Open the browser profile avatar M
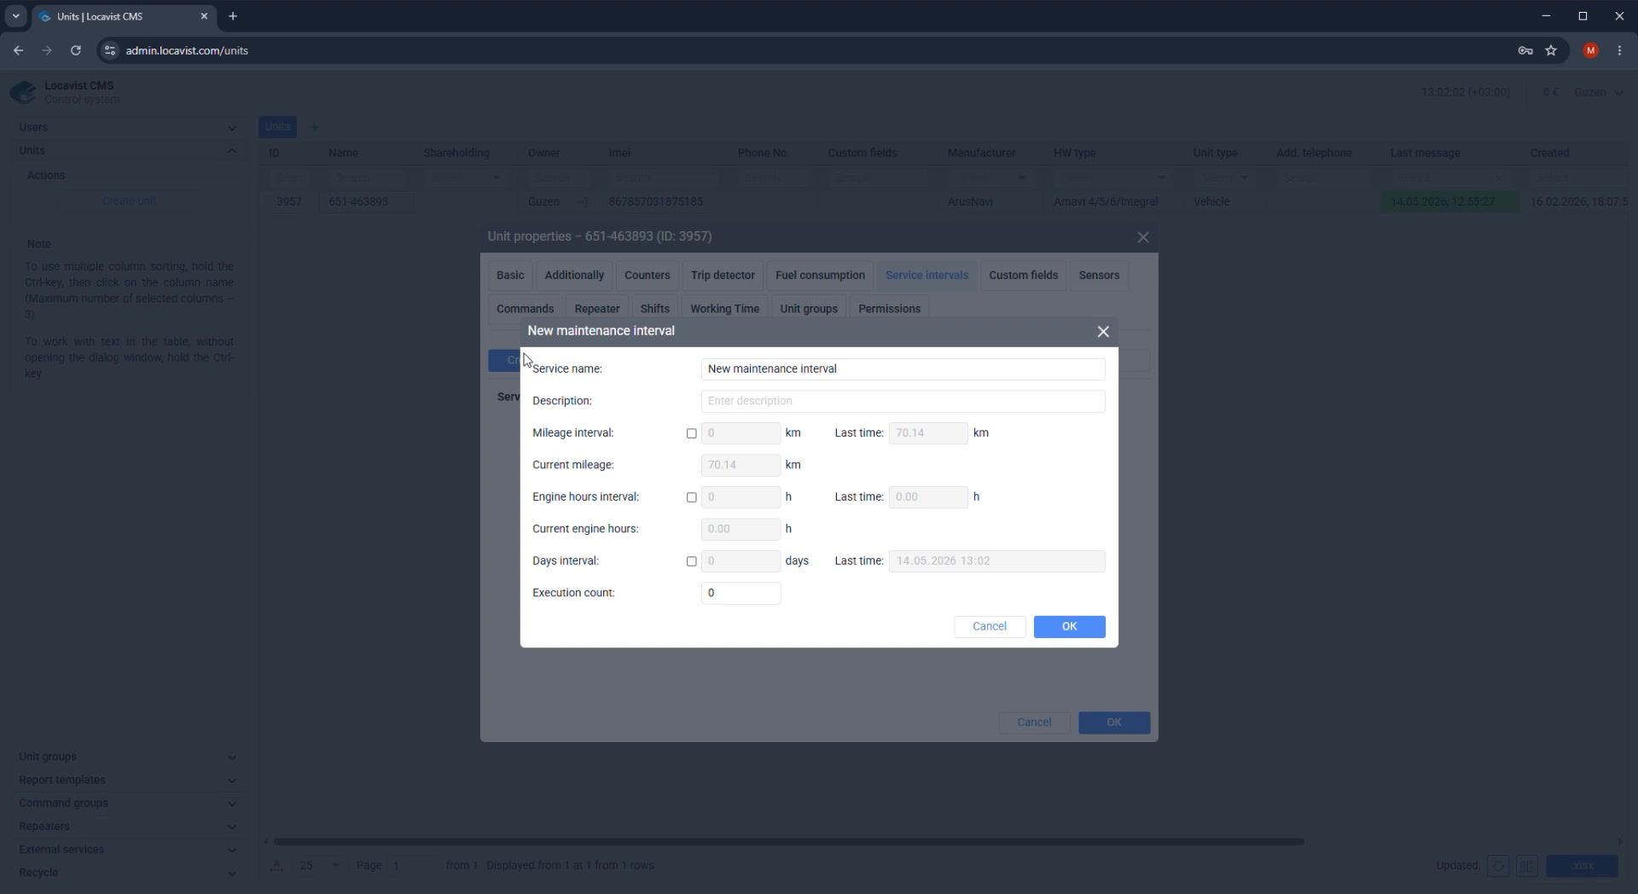 click(1590, 50)
